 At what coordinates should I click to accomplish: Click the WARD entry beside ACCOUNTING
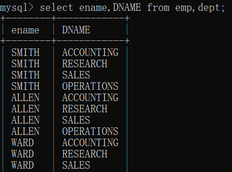click(x=23, y=142)
